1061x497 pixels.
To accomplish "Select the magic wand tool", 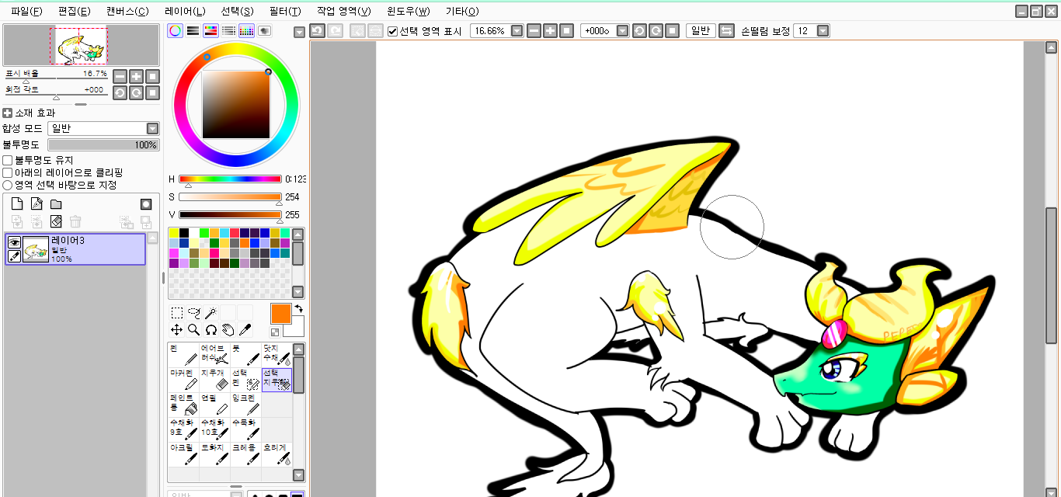I will 210,313.
